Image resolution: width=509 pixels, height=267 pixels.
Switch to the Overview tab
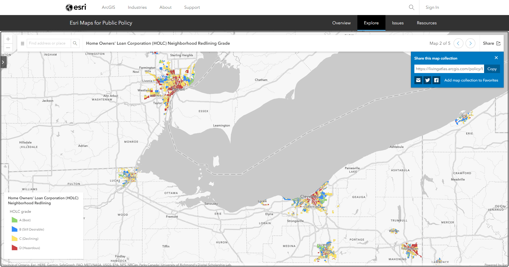point(341,23)
